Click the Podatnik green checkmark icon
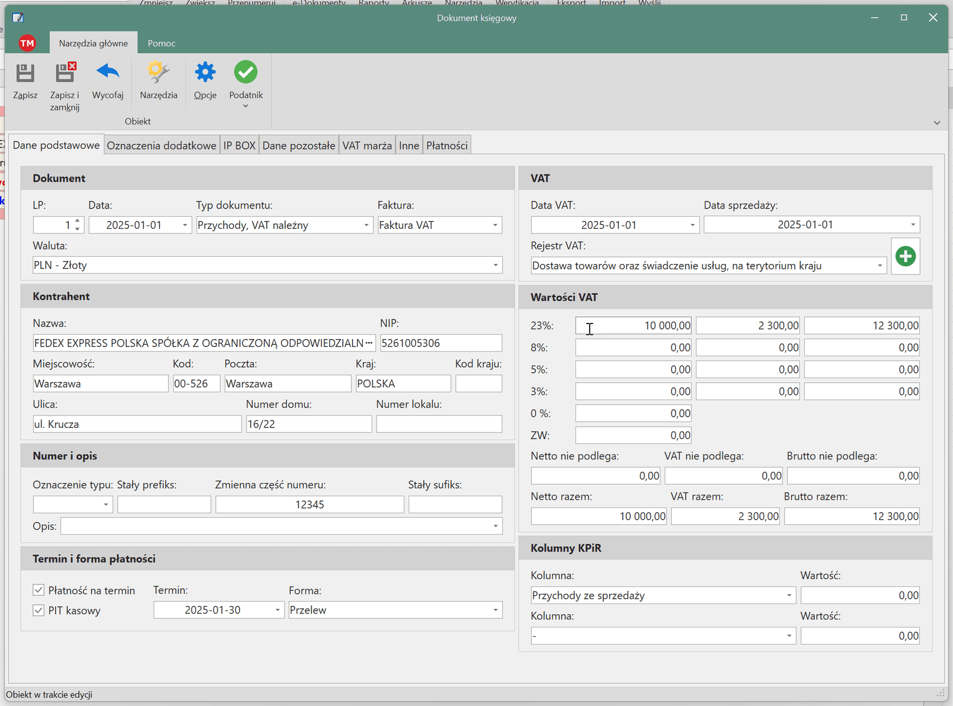 pos(245,73)
